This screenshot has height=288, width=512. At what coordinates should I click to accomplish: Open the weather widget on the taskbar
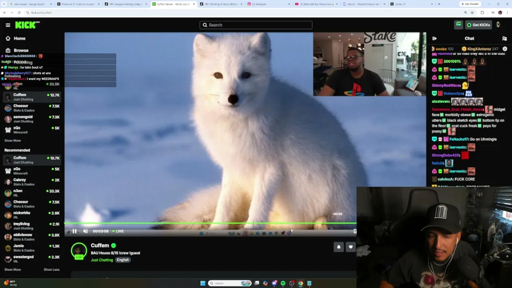10,283
